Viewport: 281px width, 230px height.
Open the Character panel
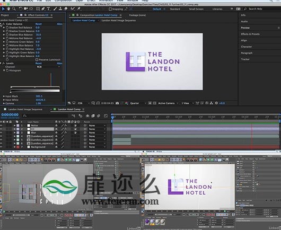(247, 47)
